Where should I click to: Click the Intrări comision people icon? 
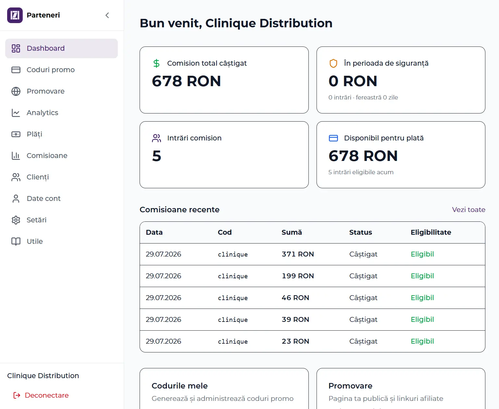point(156,138)
